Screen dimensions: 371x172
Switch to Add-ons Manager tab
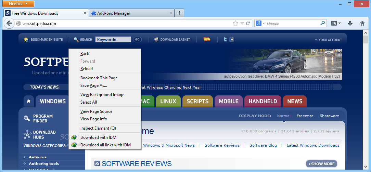coord(132,13)
